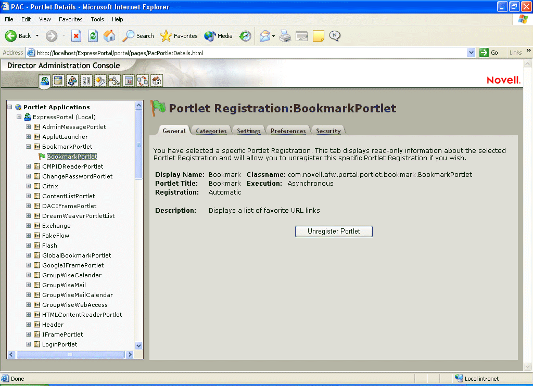Click the home icon in the console toolbar

(x=156, y=81)
